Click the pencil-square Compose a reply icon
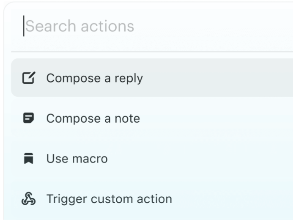 28,78
